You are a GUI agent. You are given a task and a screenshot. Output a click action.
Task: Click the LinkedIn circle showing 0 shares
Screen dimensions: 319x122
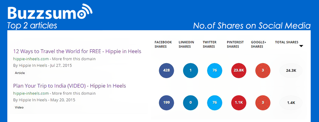[x=190, y=103]
